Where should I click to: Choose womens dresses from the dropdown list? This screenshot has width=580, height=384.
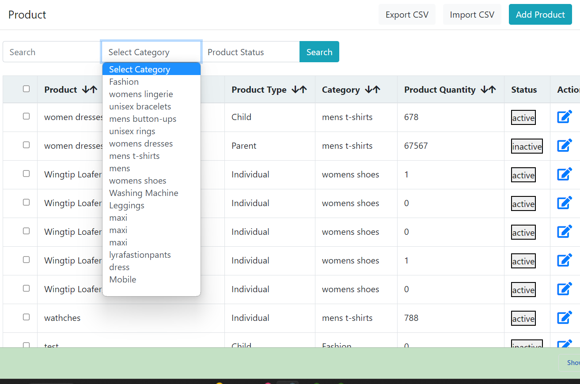[152, 143]
